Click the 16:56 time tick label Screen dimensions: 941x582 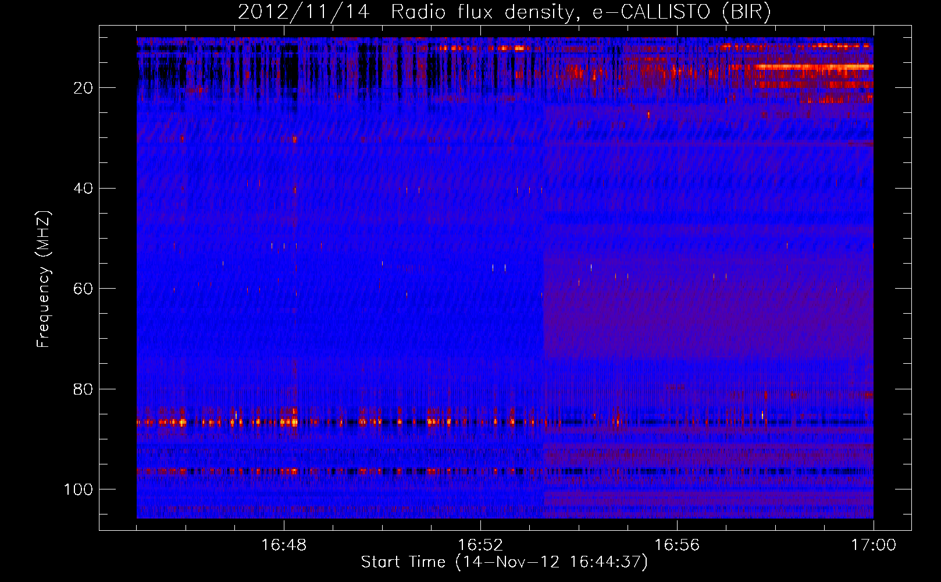(677, 545)
